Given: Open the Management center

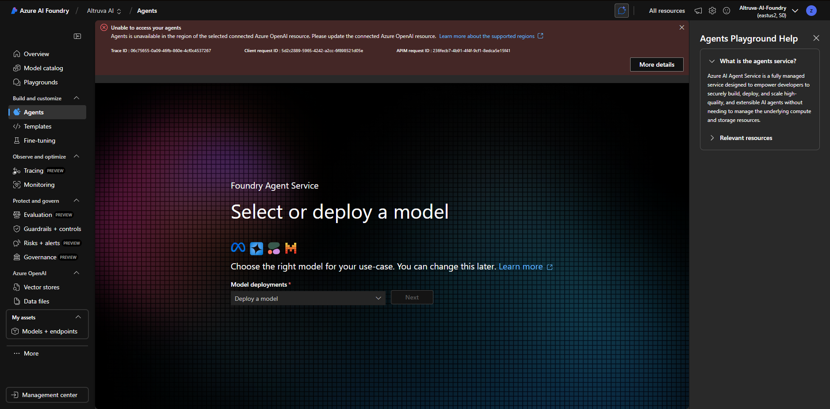Looking at the screenshot, I should point(47,395).
